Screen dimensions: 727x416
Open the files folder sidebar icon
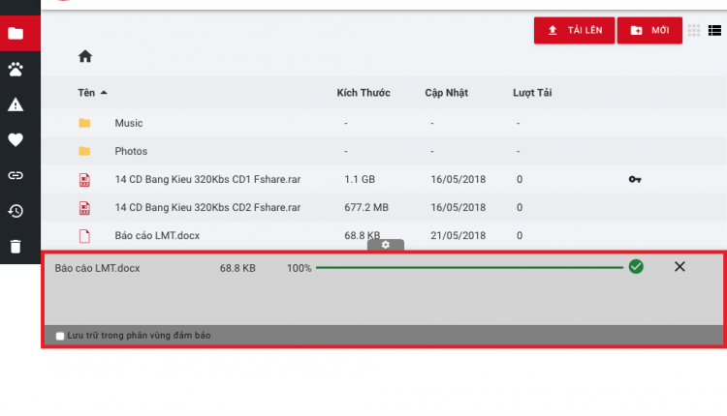(16, 33)
